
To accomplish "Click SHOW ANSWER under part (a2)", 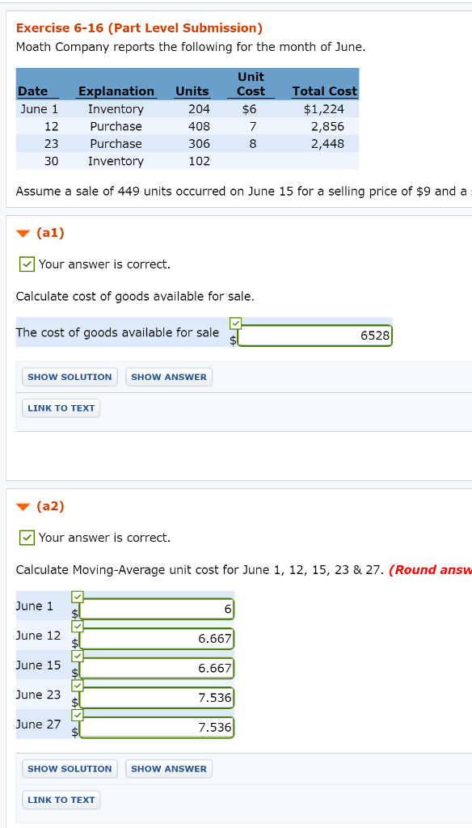I will tap(168, 769).
